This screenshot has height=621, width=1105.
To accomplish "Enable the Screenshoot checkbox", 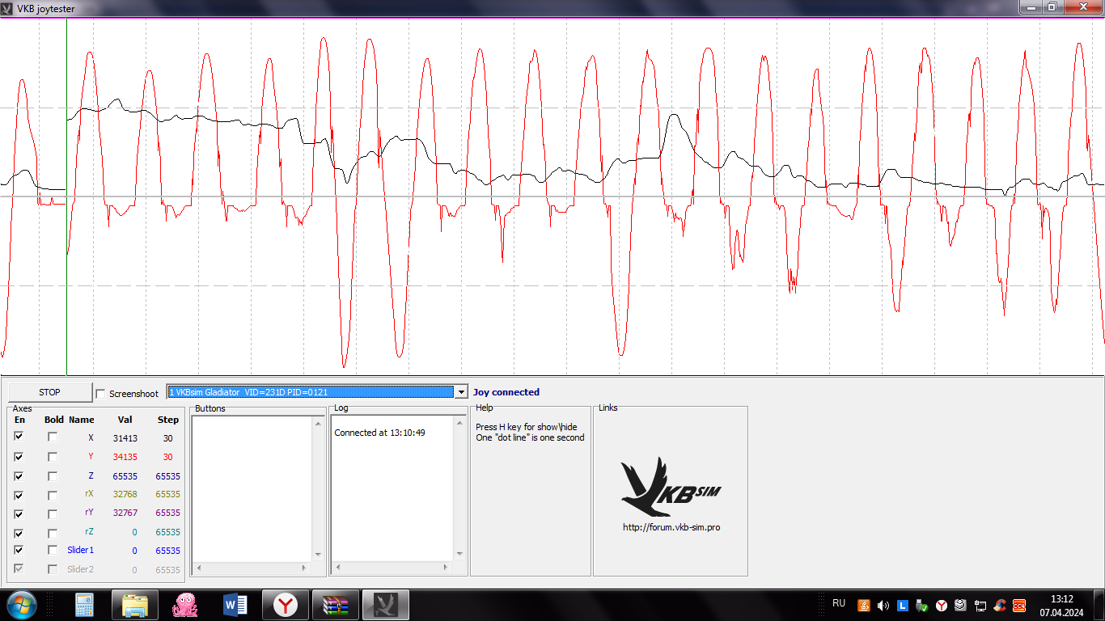I will point(100,394).
